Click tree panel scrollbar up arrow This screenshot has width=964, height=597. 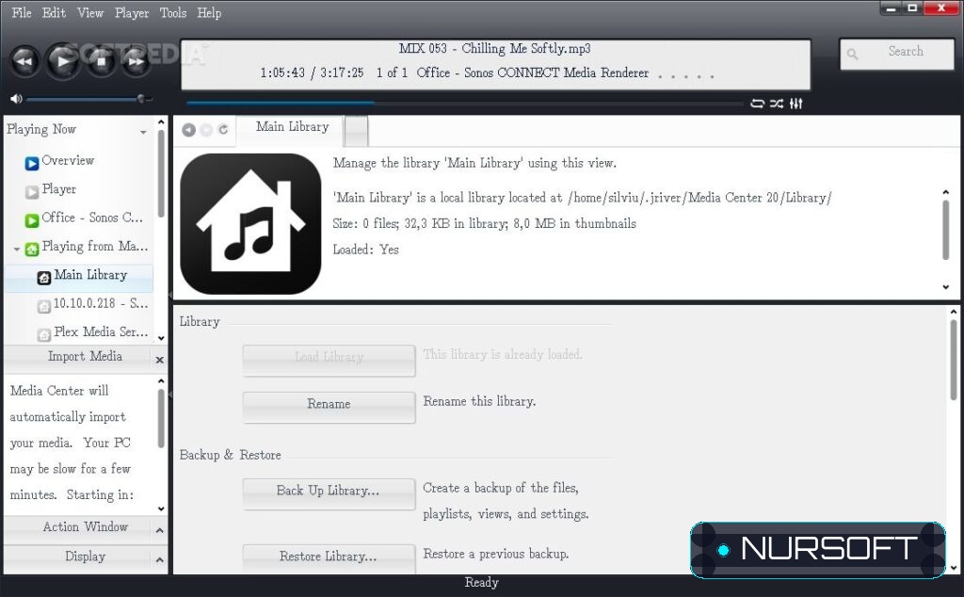coord(161,122)
